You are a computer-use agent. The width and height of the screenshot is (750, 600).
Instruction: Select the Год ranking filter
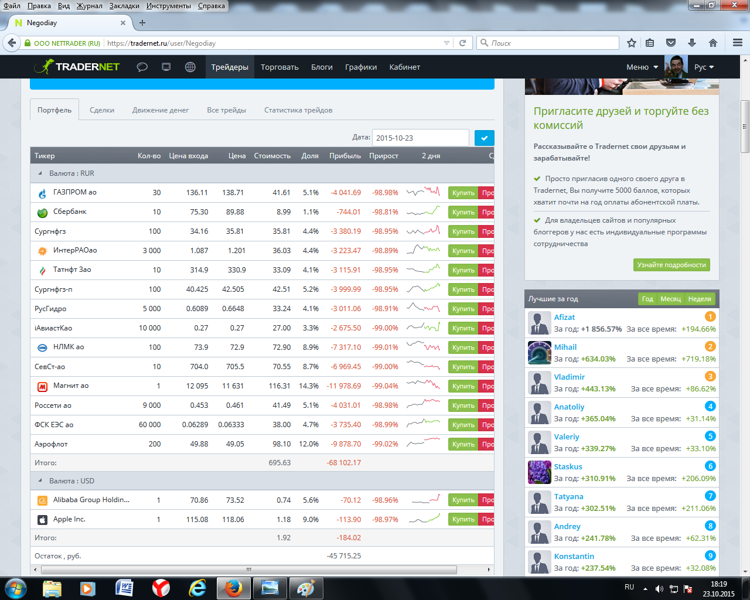(x=647, y=299)
